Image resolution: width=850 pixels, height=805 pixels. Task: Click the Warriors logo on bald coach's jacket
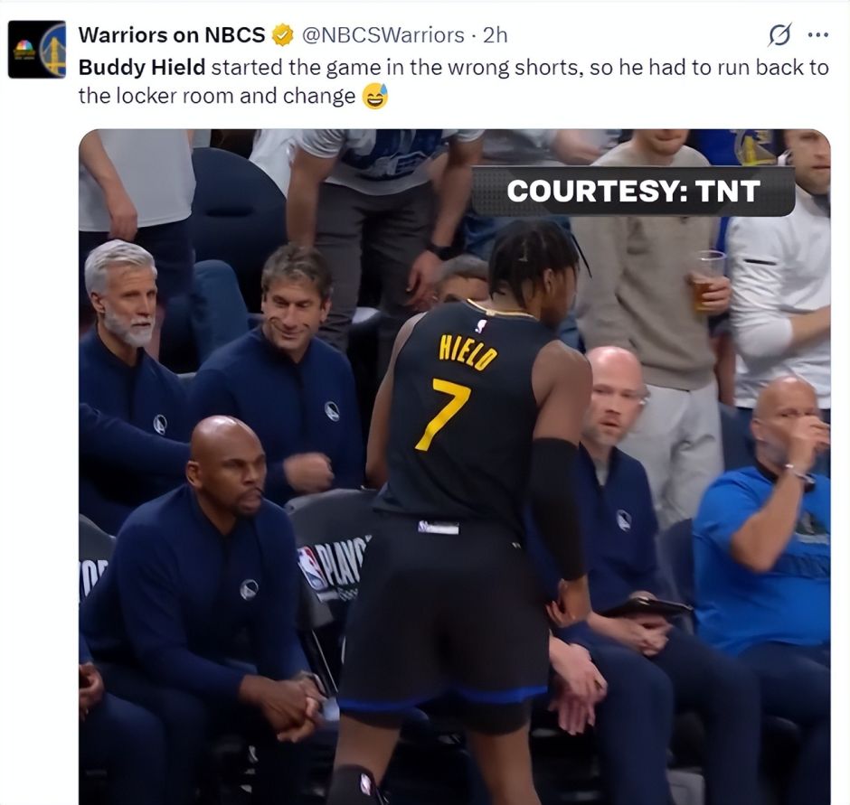click(x=249, y=589)
